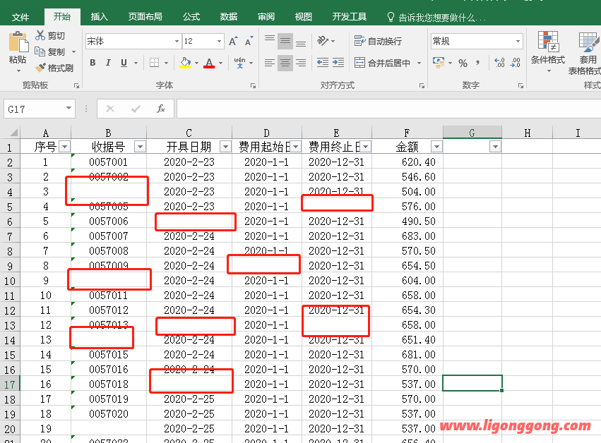Apply Comma Style icon
Image resolution: width=601 pixels, height=443 pixels.
[477, 62]
